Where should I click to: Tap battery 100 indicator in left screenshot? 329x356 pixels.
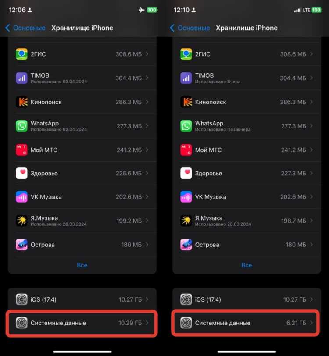tap(152, 10)
